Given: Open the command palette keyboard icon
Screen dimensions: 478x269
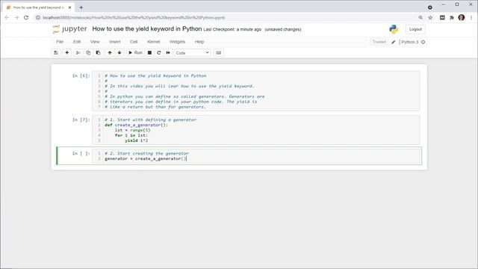Looking at the screenshot, I should pos(219,53).
